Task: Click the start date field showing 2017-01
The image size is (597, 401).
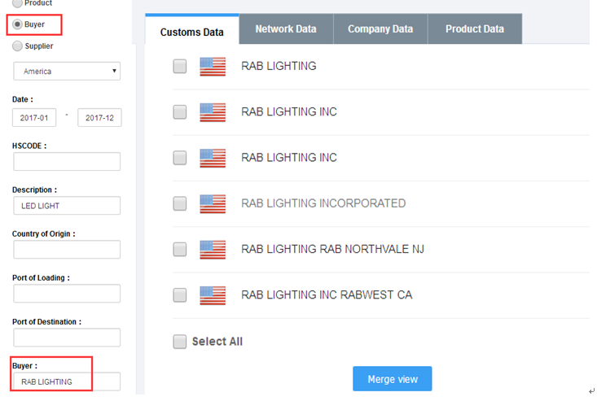Action: click(x=34, y=118)
